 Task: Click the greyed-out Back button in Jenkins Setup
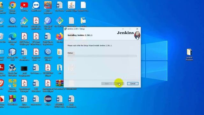click(x=107, y=84)
